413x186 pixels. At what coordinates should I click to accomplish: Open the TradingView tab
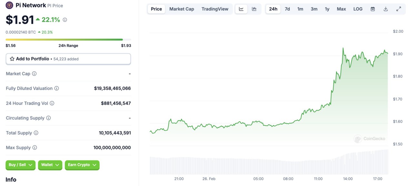pyautogui.click(x=215, y=9)
